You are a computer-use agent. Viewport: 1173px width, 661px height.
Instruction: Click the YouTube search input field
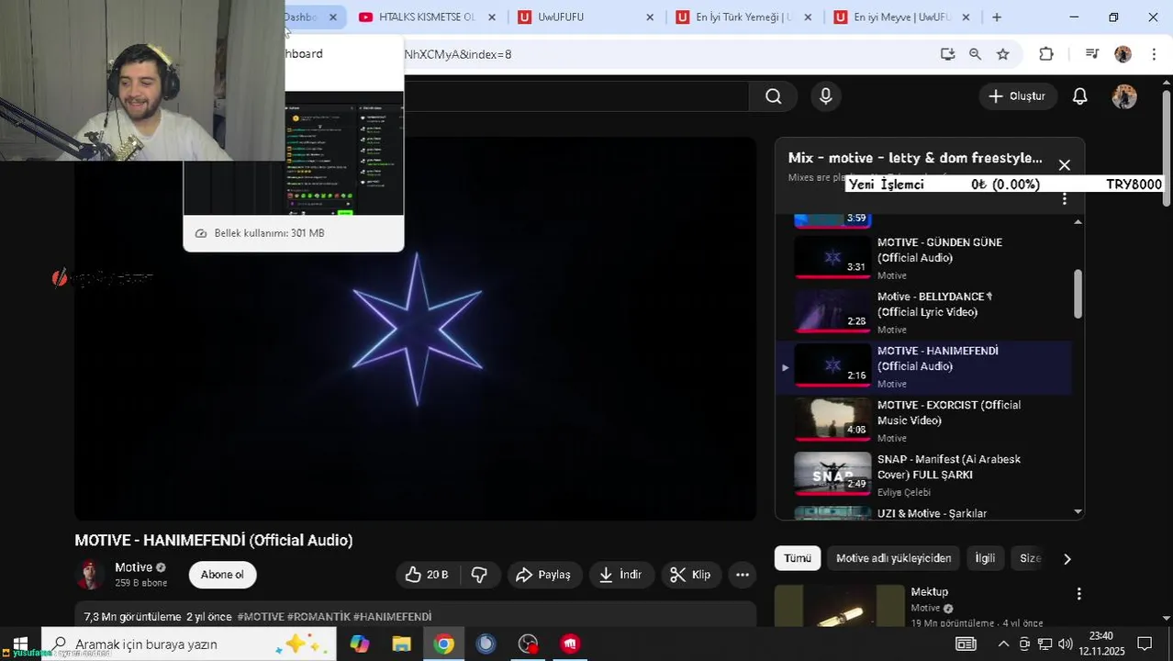tap(576, 96)
